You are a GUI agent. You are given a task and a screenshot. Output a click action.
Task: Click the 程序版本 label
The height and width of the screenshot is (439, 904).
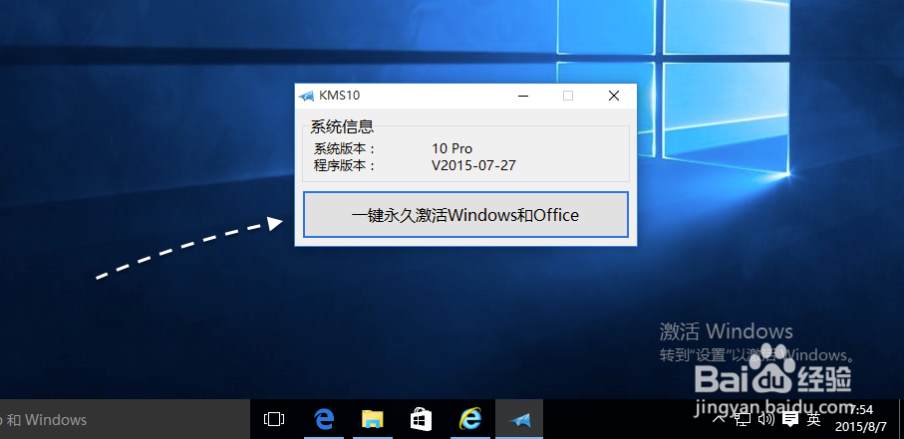point(345,166)
